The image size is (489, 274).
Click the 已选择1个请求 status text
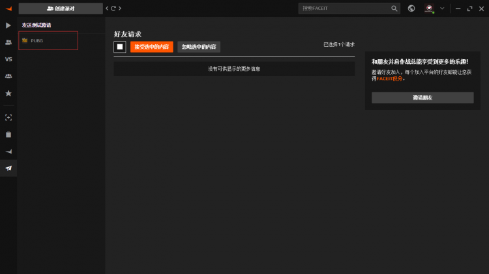point(339,44)
